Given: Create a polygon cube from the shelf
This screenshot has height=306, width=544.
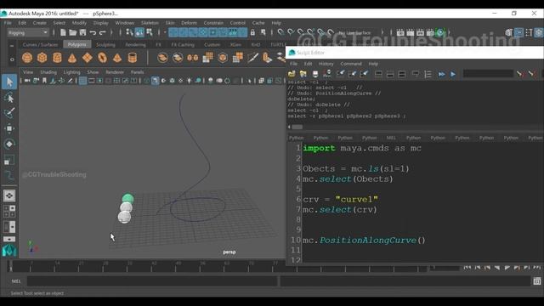Looking at the screenshot, I should click(x=42, y=58).
